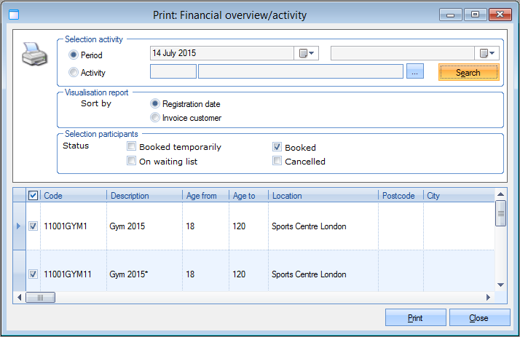520x337 pixels.
Task: Open the start date calendar picker
Action: point(307,53)
